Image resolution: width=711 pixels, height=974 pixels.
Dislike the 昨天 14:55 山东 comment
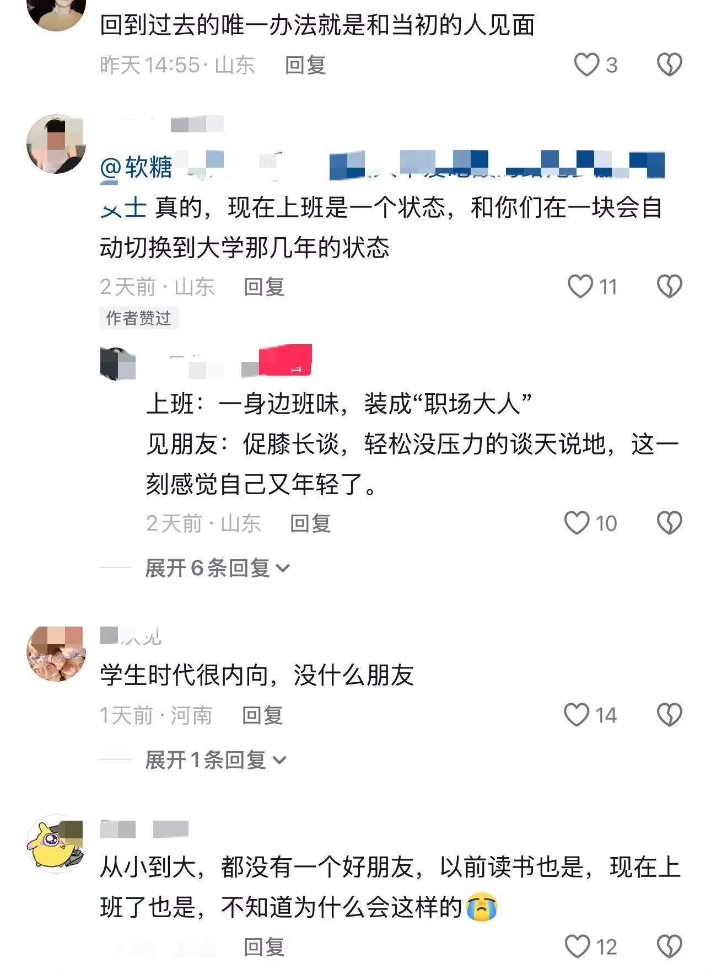tap(670, 65)
